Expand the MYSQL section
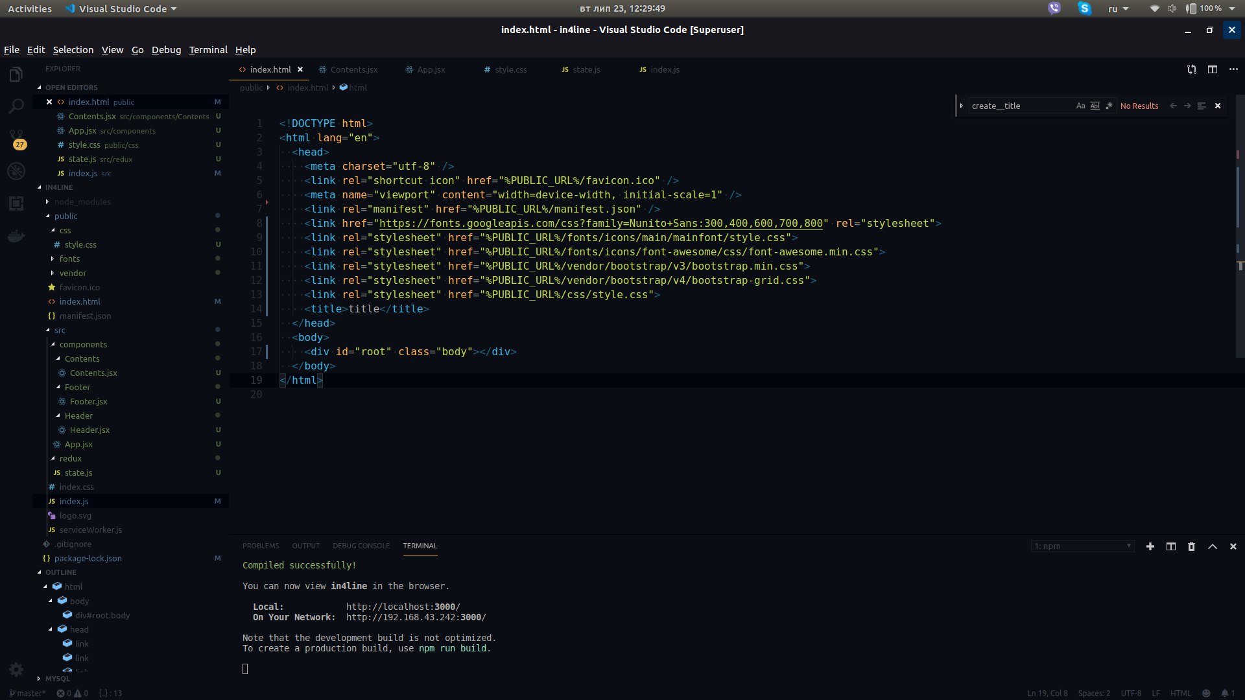 point(58,679)
